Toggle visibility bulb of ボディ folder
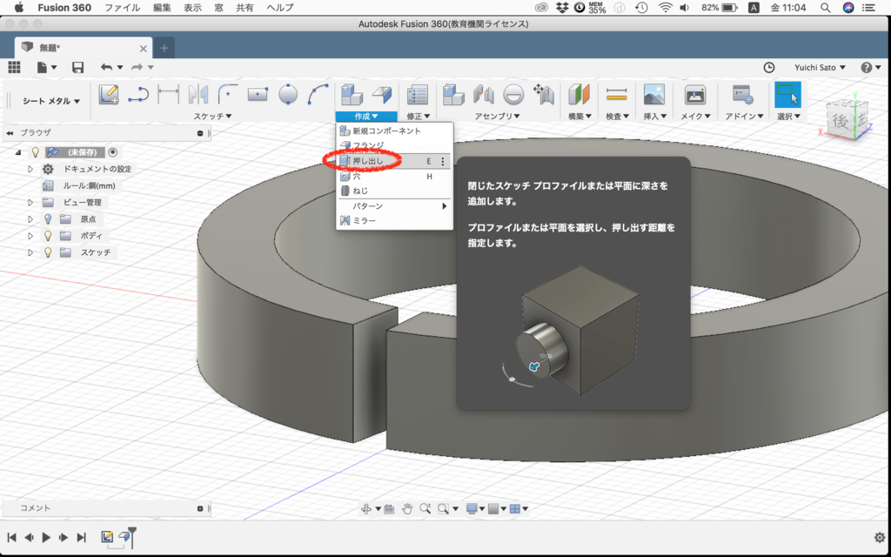Screen dimensions: 891x557 49,235
